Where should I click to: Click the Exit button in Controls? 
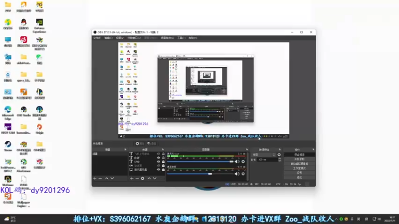pos(299,177)
